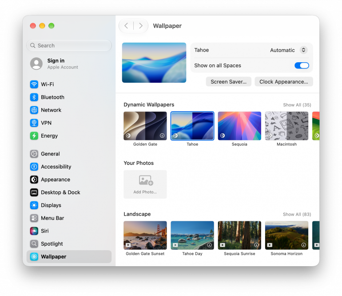Click download icon on Tahoe Day
The image size is (342, 296).
209,245
